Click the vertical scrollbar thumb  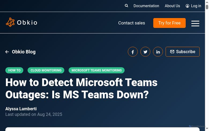pos(207,7)
